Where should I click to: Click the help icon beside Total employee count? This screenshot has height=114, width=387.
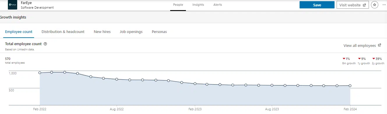tap(45, 44)
